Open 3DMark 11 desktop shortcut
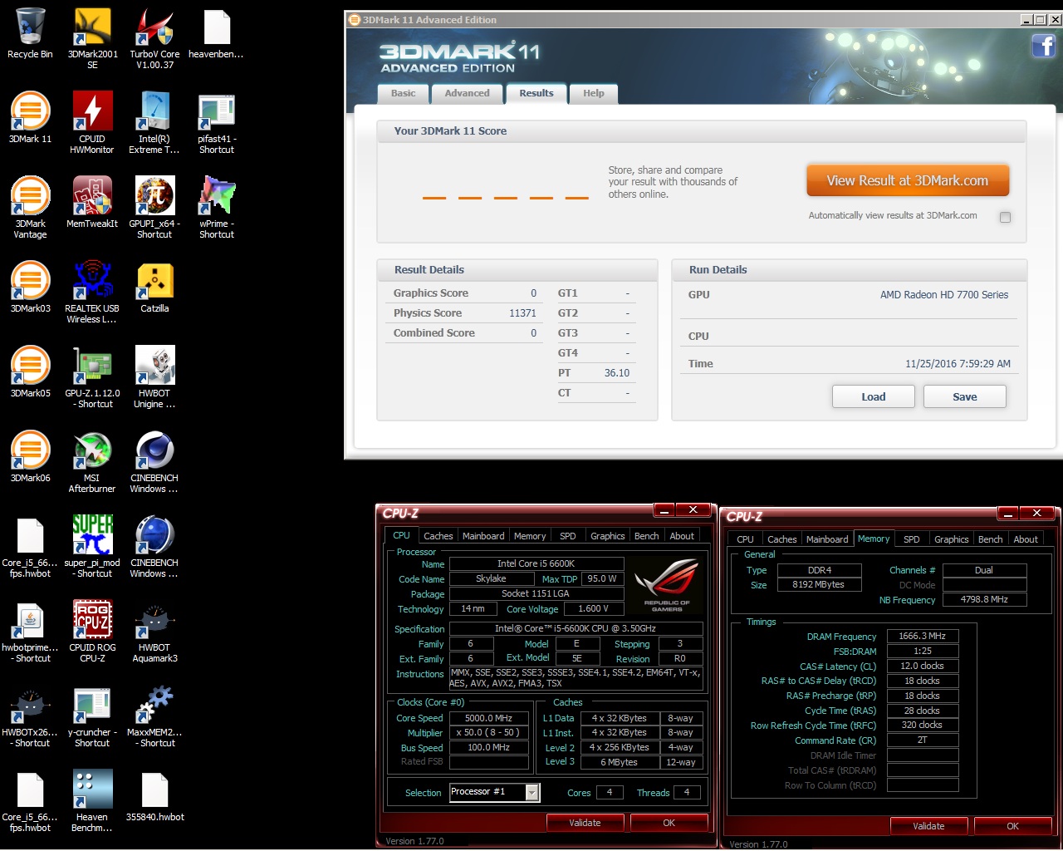This screenshot has height=851, width=1063. point(30,111)
